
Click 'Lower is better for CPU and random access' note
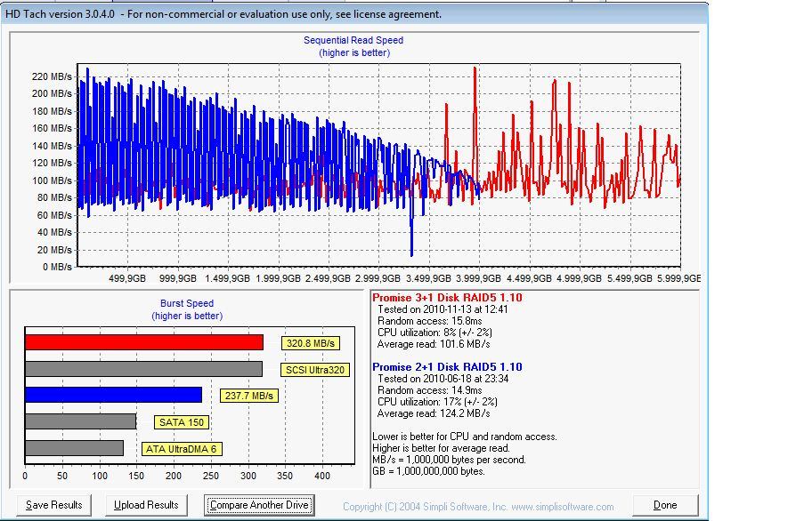click(465, 437)
